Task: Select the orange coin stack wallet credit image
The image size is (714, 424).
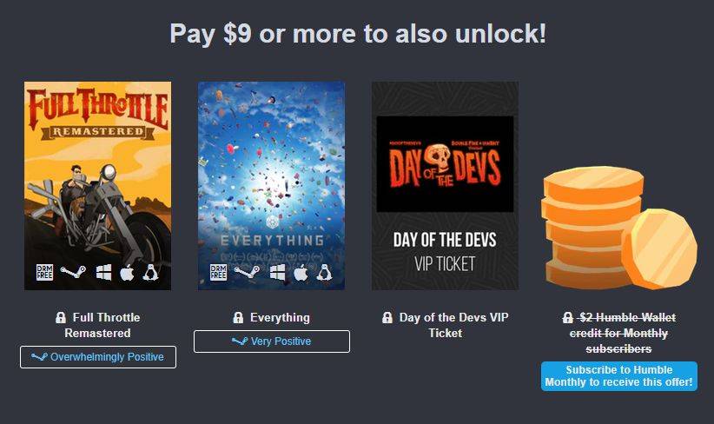Action: click(619, 228)
